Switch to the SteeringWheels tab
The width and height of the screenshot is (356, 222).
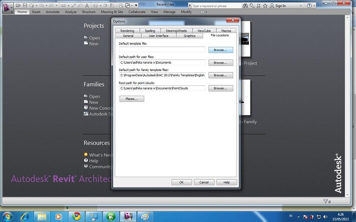176,31
